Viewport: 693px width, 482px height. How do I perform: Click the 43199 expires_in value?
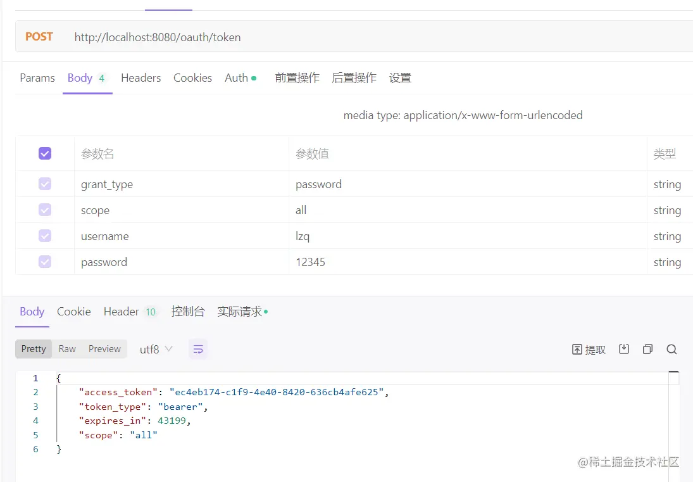[x=172, y=421]
